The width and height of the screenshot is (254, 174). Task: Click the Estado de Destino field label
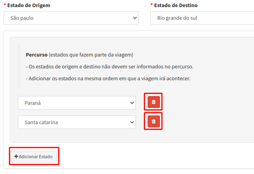point(175,5)
